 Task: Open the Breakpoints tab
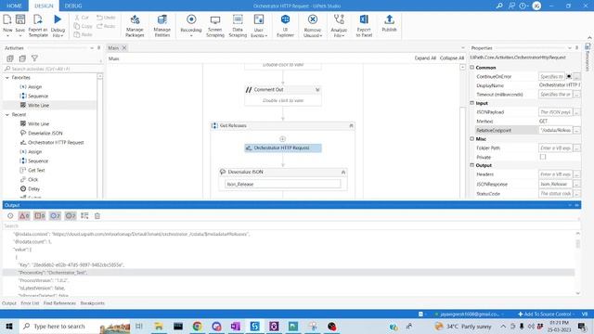pos(93,303)
